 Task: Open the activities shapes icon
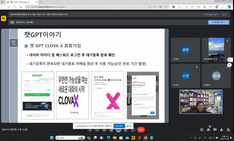[222, 130]
